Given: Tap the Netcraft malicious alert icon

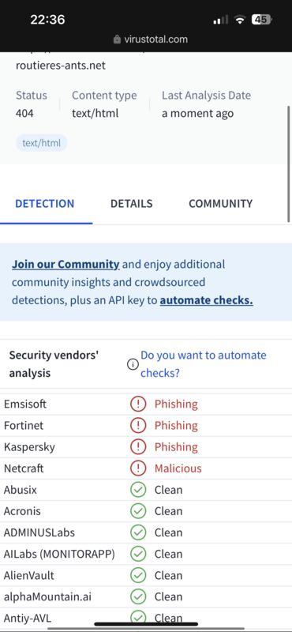Looking at the screenshot, I should pos(138,468).
